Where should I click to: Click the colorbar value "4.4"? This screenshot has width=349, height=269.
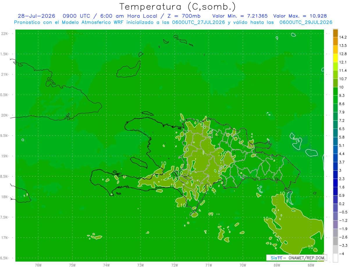coord(343,154)
